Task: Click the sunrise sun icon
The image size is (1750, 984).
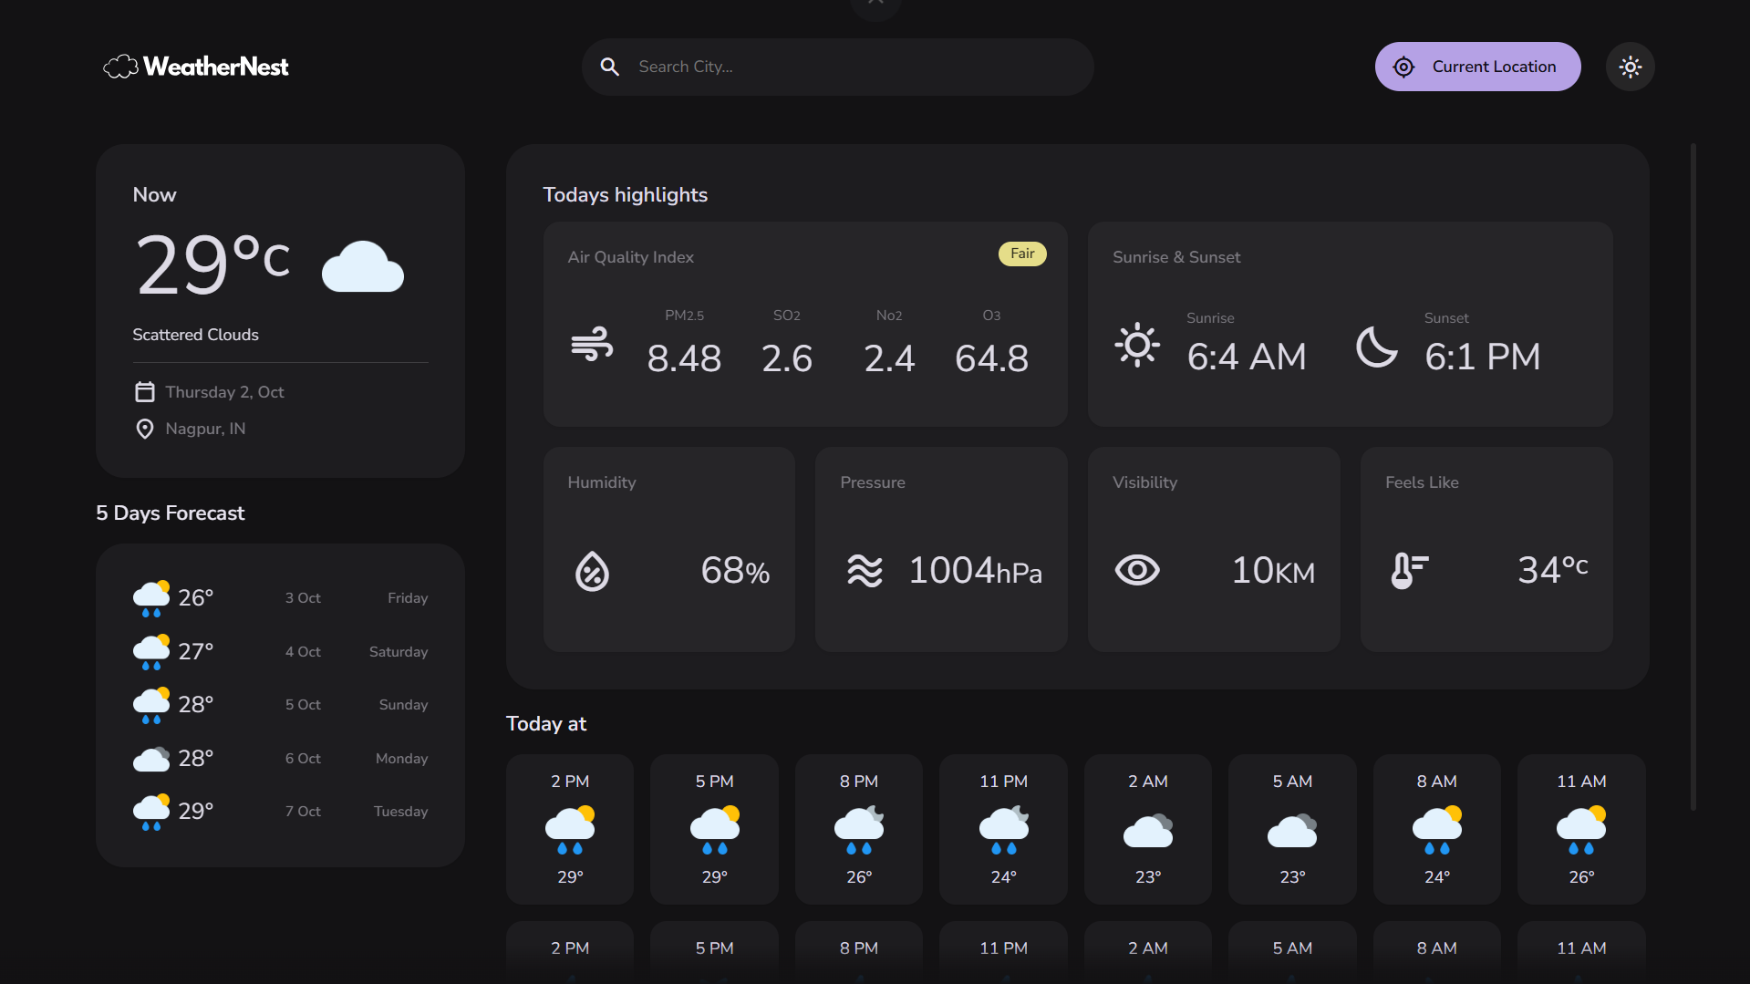Action: [1137, 345]
